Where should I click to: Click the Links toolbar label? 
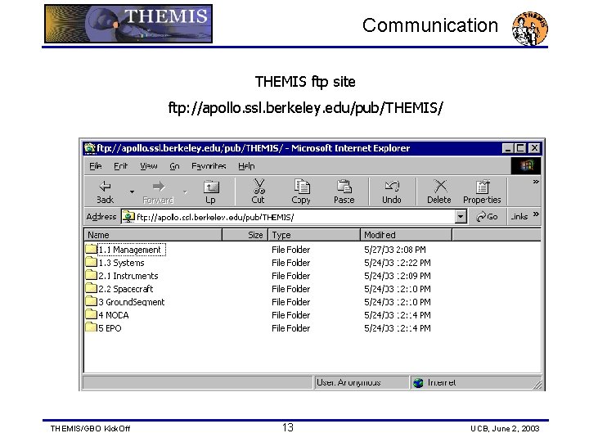click(x=519, y=216)
